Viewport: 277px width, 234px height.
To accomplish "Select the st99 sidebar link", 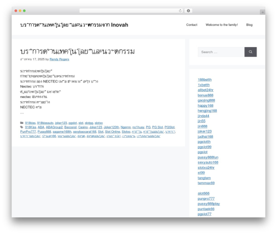I will click(x=201, y=173).
